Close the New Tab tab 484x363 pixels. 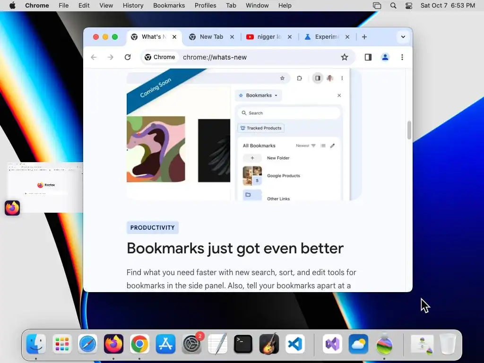(232, 37)
